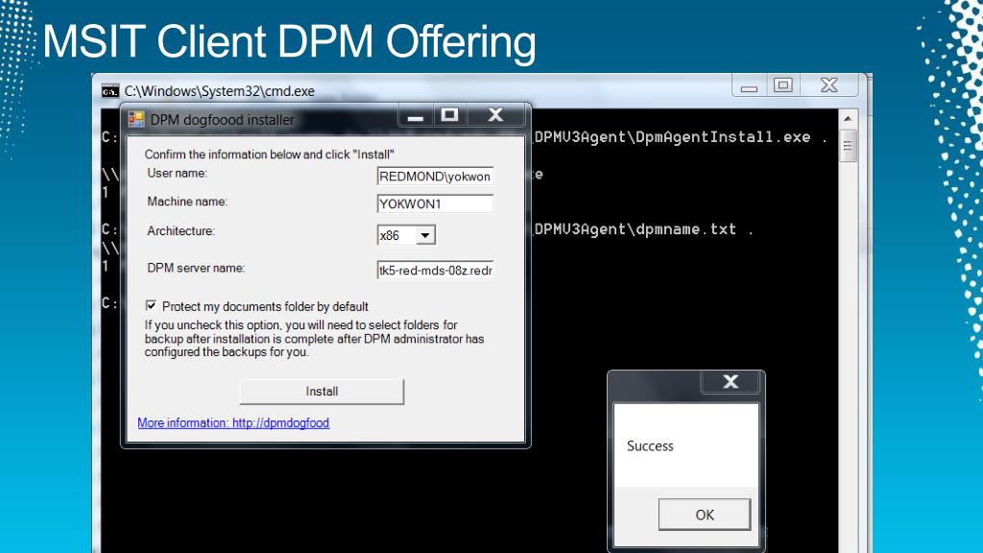983x553 pixels.
Task: Click the cmd.exe scrollbar thumb
Action: [x=848, y=146]
